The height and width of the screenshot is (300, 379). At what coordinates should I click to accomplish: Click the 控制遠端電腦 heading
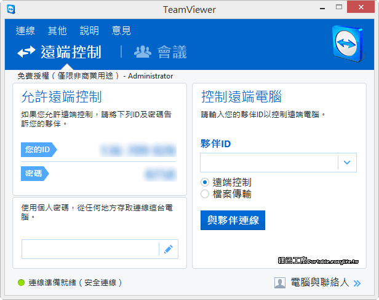(241, 97)
